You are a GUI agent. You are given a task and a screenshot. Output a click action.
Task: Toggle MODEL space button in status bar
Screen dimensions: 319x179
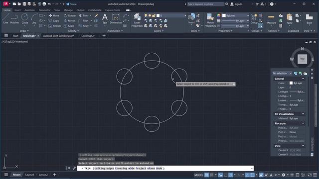[198, 175]
